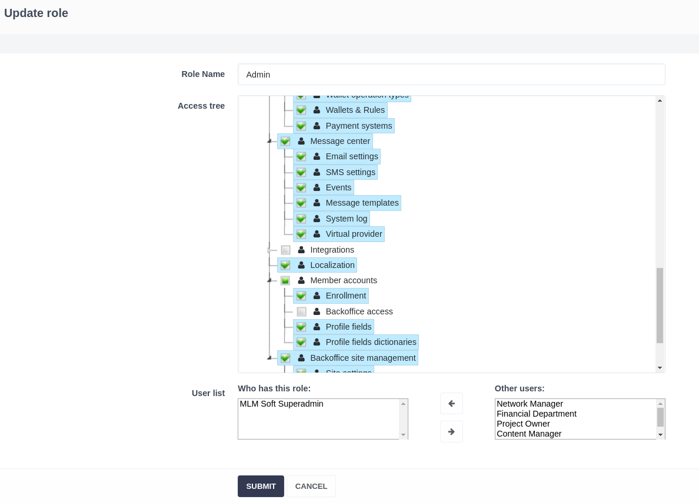Viewport: 699px width, 503px height.
Task: Click the person icon beside Member accounts
Action: click(x=301, y=281)
